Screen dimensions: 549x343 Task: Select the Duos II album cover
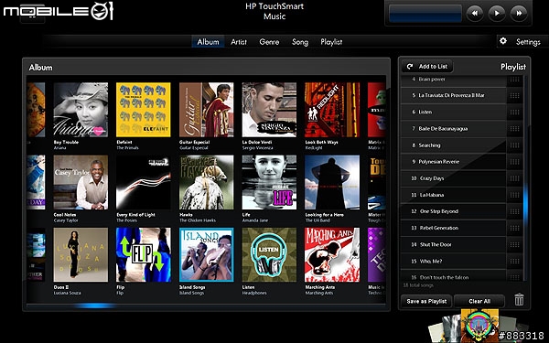pos(81,255)
